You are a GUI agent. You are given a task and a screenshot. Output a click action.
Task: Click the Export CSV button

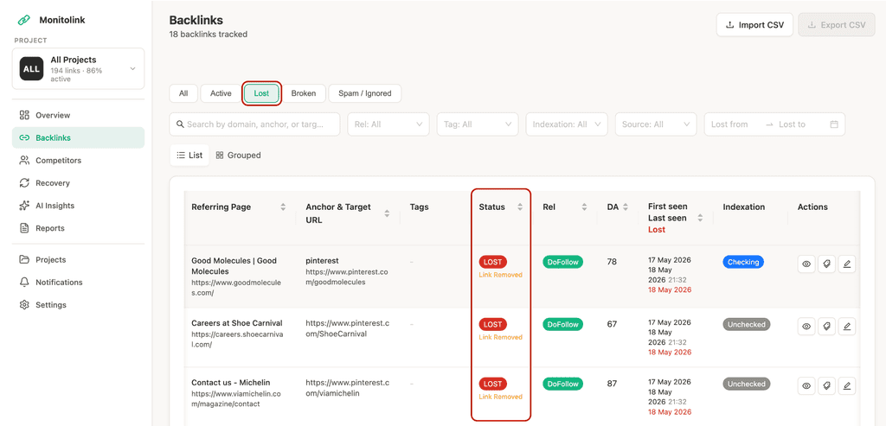(837, 25)
